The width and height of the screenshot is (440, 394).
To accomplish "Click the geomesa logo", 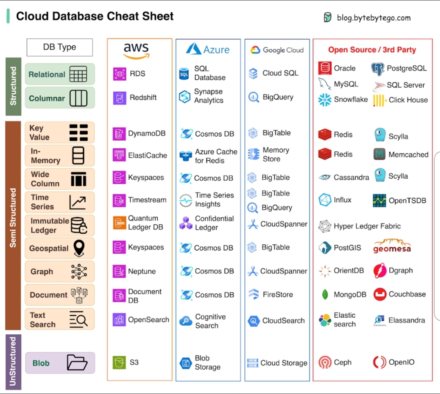I will 392,246.
